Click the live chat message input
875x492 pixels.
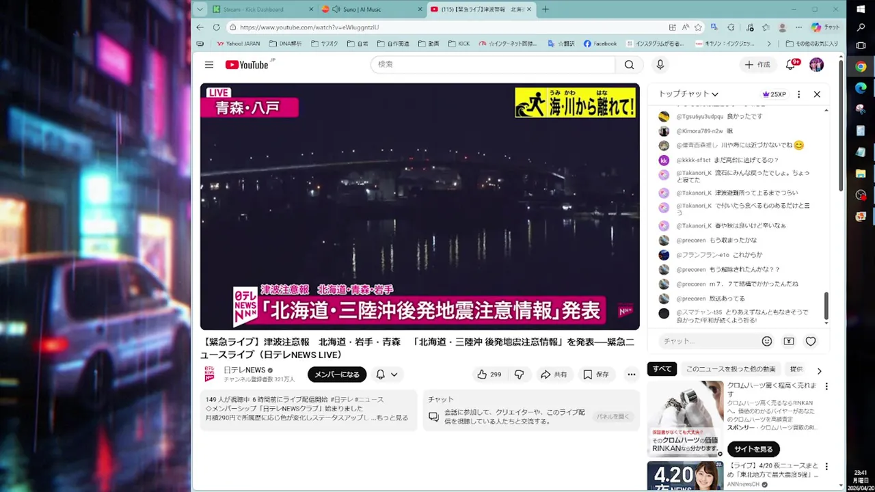(708, 341)
